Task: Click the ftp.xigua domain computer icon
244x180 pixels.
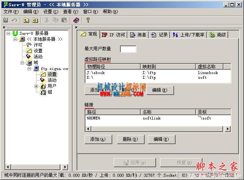Action: (x=36, y=69)
